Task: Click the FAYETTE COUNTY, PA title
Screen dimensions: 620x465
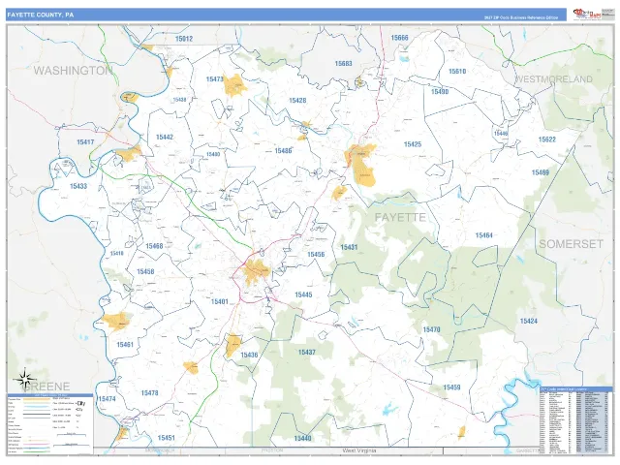Action: click(x=41, y=15)
